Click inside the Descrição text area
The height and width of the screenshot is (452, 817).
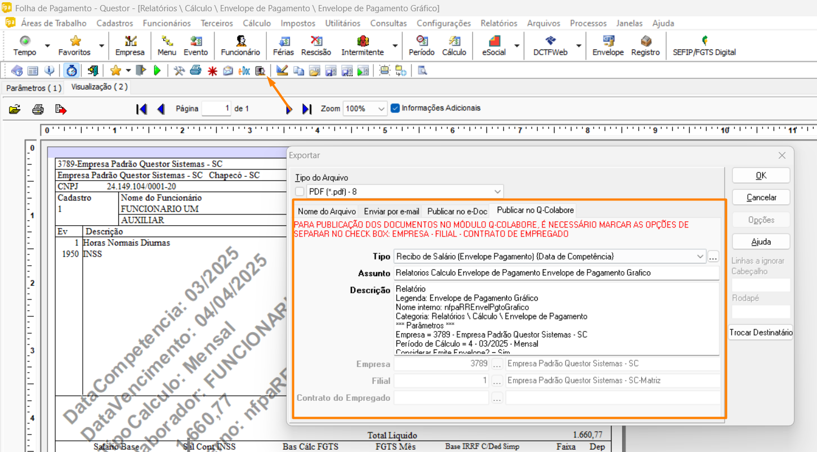[x=556, y=319]
